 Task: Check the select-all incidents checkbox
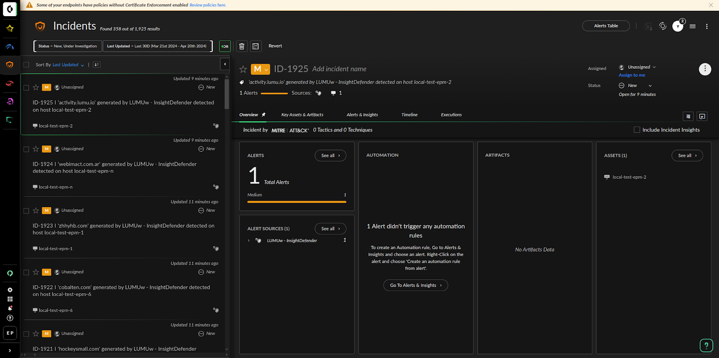pyautogui.click(x=26, y=65)
